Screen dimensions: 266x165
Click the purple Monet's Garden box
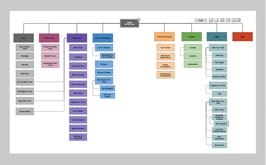click(78, 128)
